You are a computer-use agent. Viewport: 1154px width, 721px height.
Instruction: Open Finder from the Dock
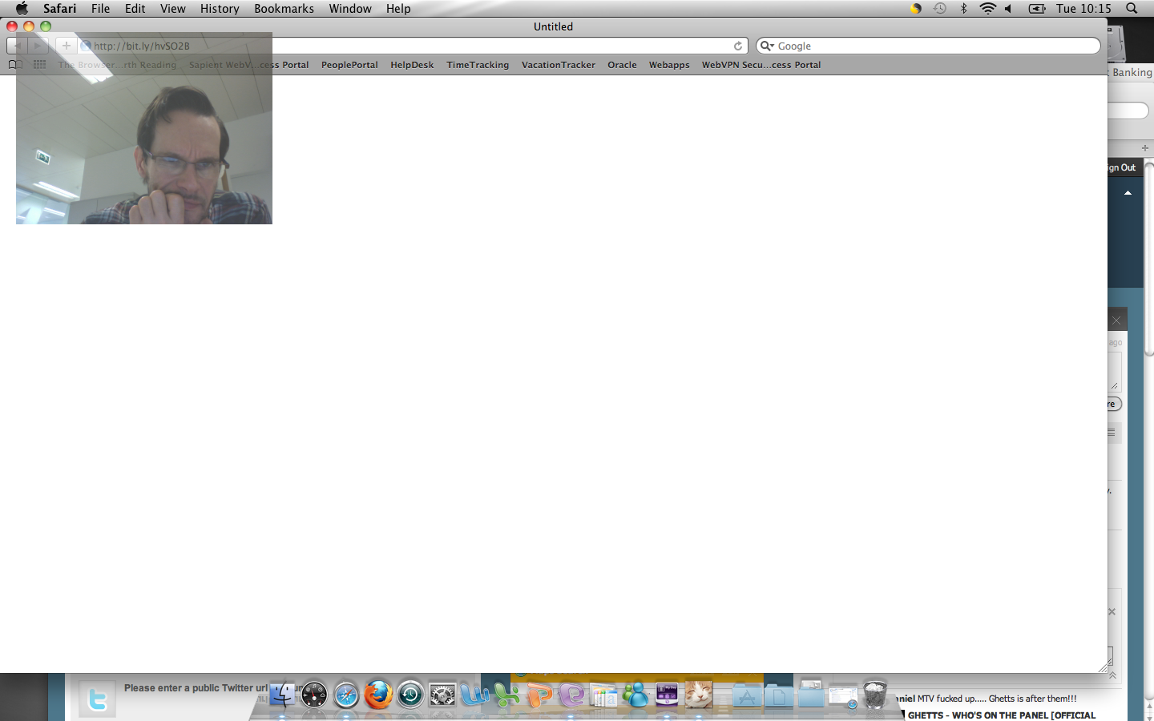[x=282, y=695]
